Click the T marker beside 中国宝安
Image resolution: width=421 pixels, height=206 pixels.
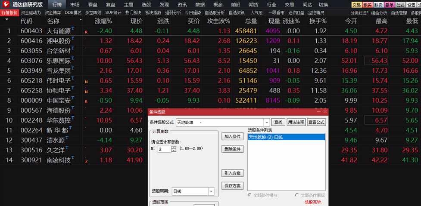pos(73,98)
